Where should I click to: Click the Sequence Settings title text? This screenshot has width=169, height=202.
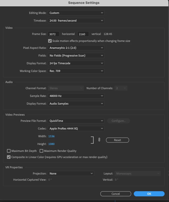pyautogui.click(x=84, y=3)
